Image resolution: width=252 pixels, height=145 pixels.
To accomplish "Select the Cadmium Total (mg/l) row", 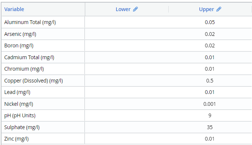I will [127, 57].
